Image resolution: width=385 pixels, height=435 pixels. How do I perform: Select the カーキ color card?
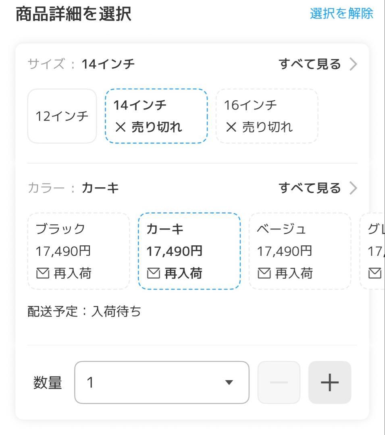tap(189, 251)
